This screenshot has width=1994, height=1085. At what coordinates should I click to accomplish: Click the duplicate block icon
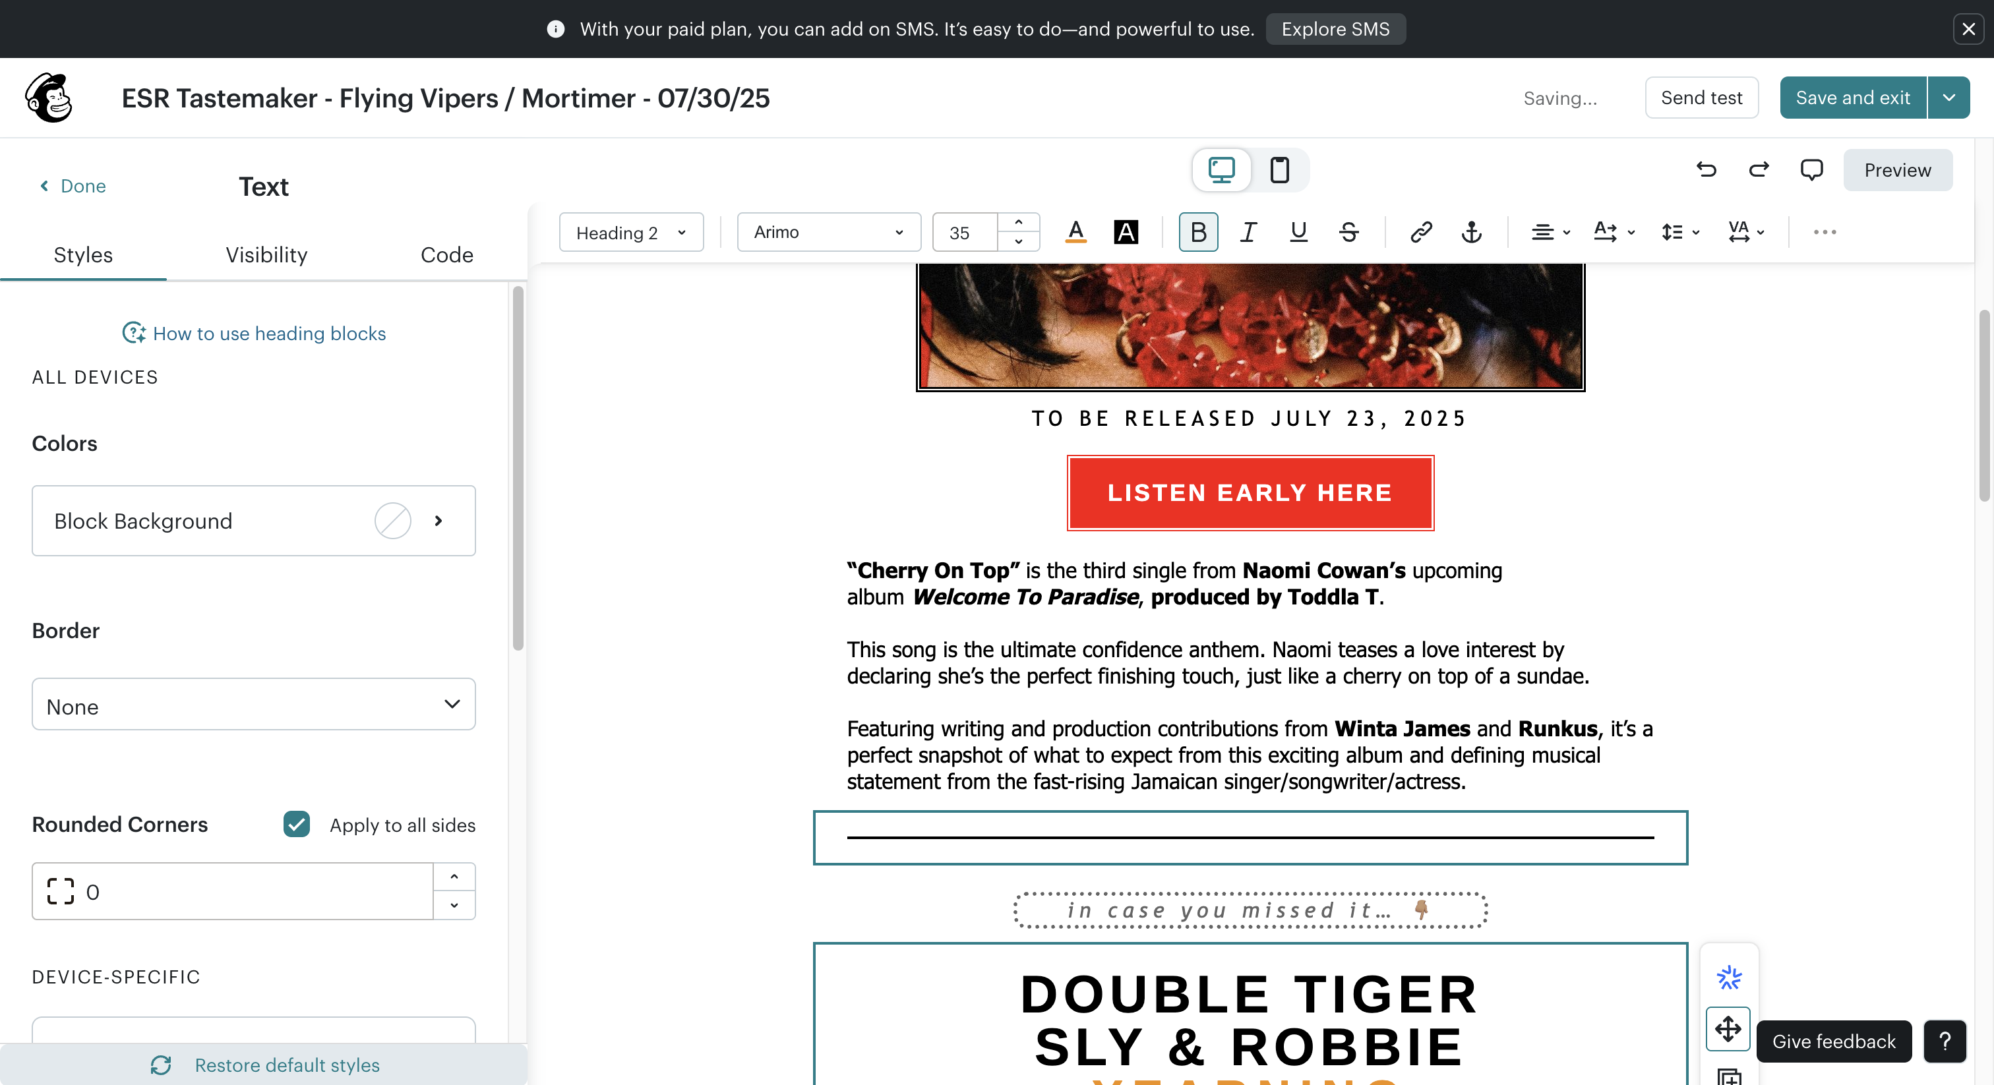1728,1076
